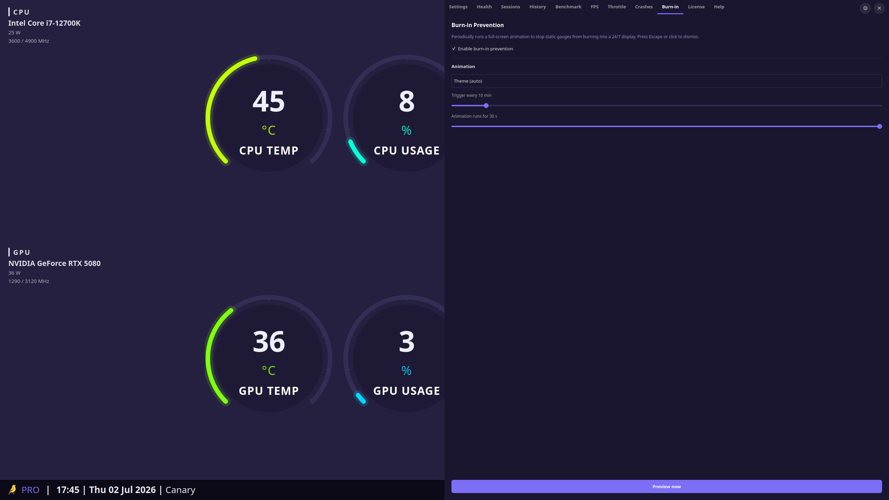Click the Intel Core i7-12700K name
Image resolution: width=889 pixels, height=500 pixels.
point(44,23)
